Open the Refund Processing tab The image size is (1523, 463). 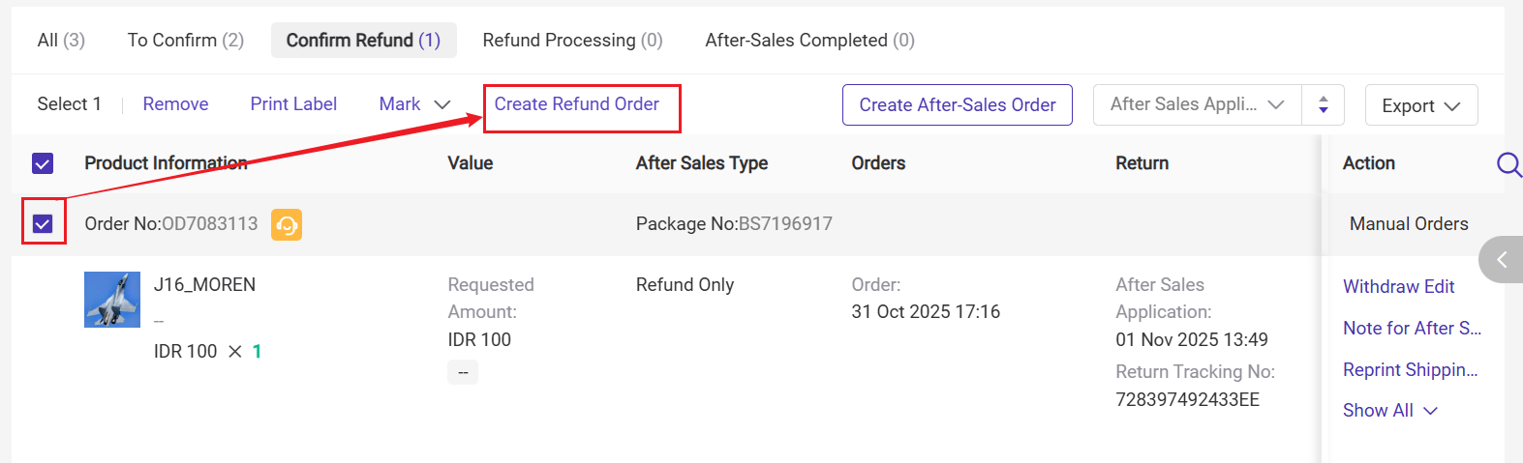point(572,40)
